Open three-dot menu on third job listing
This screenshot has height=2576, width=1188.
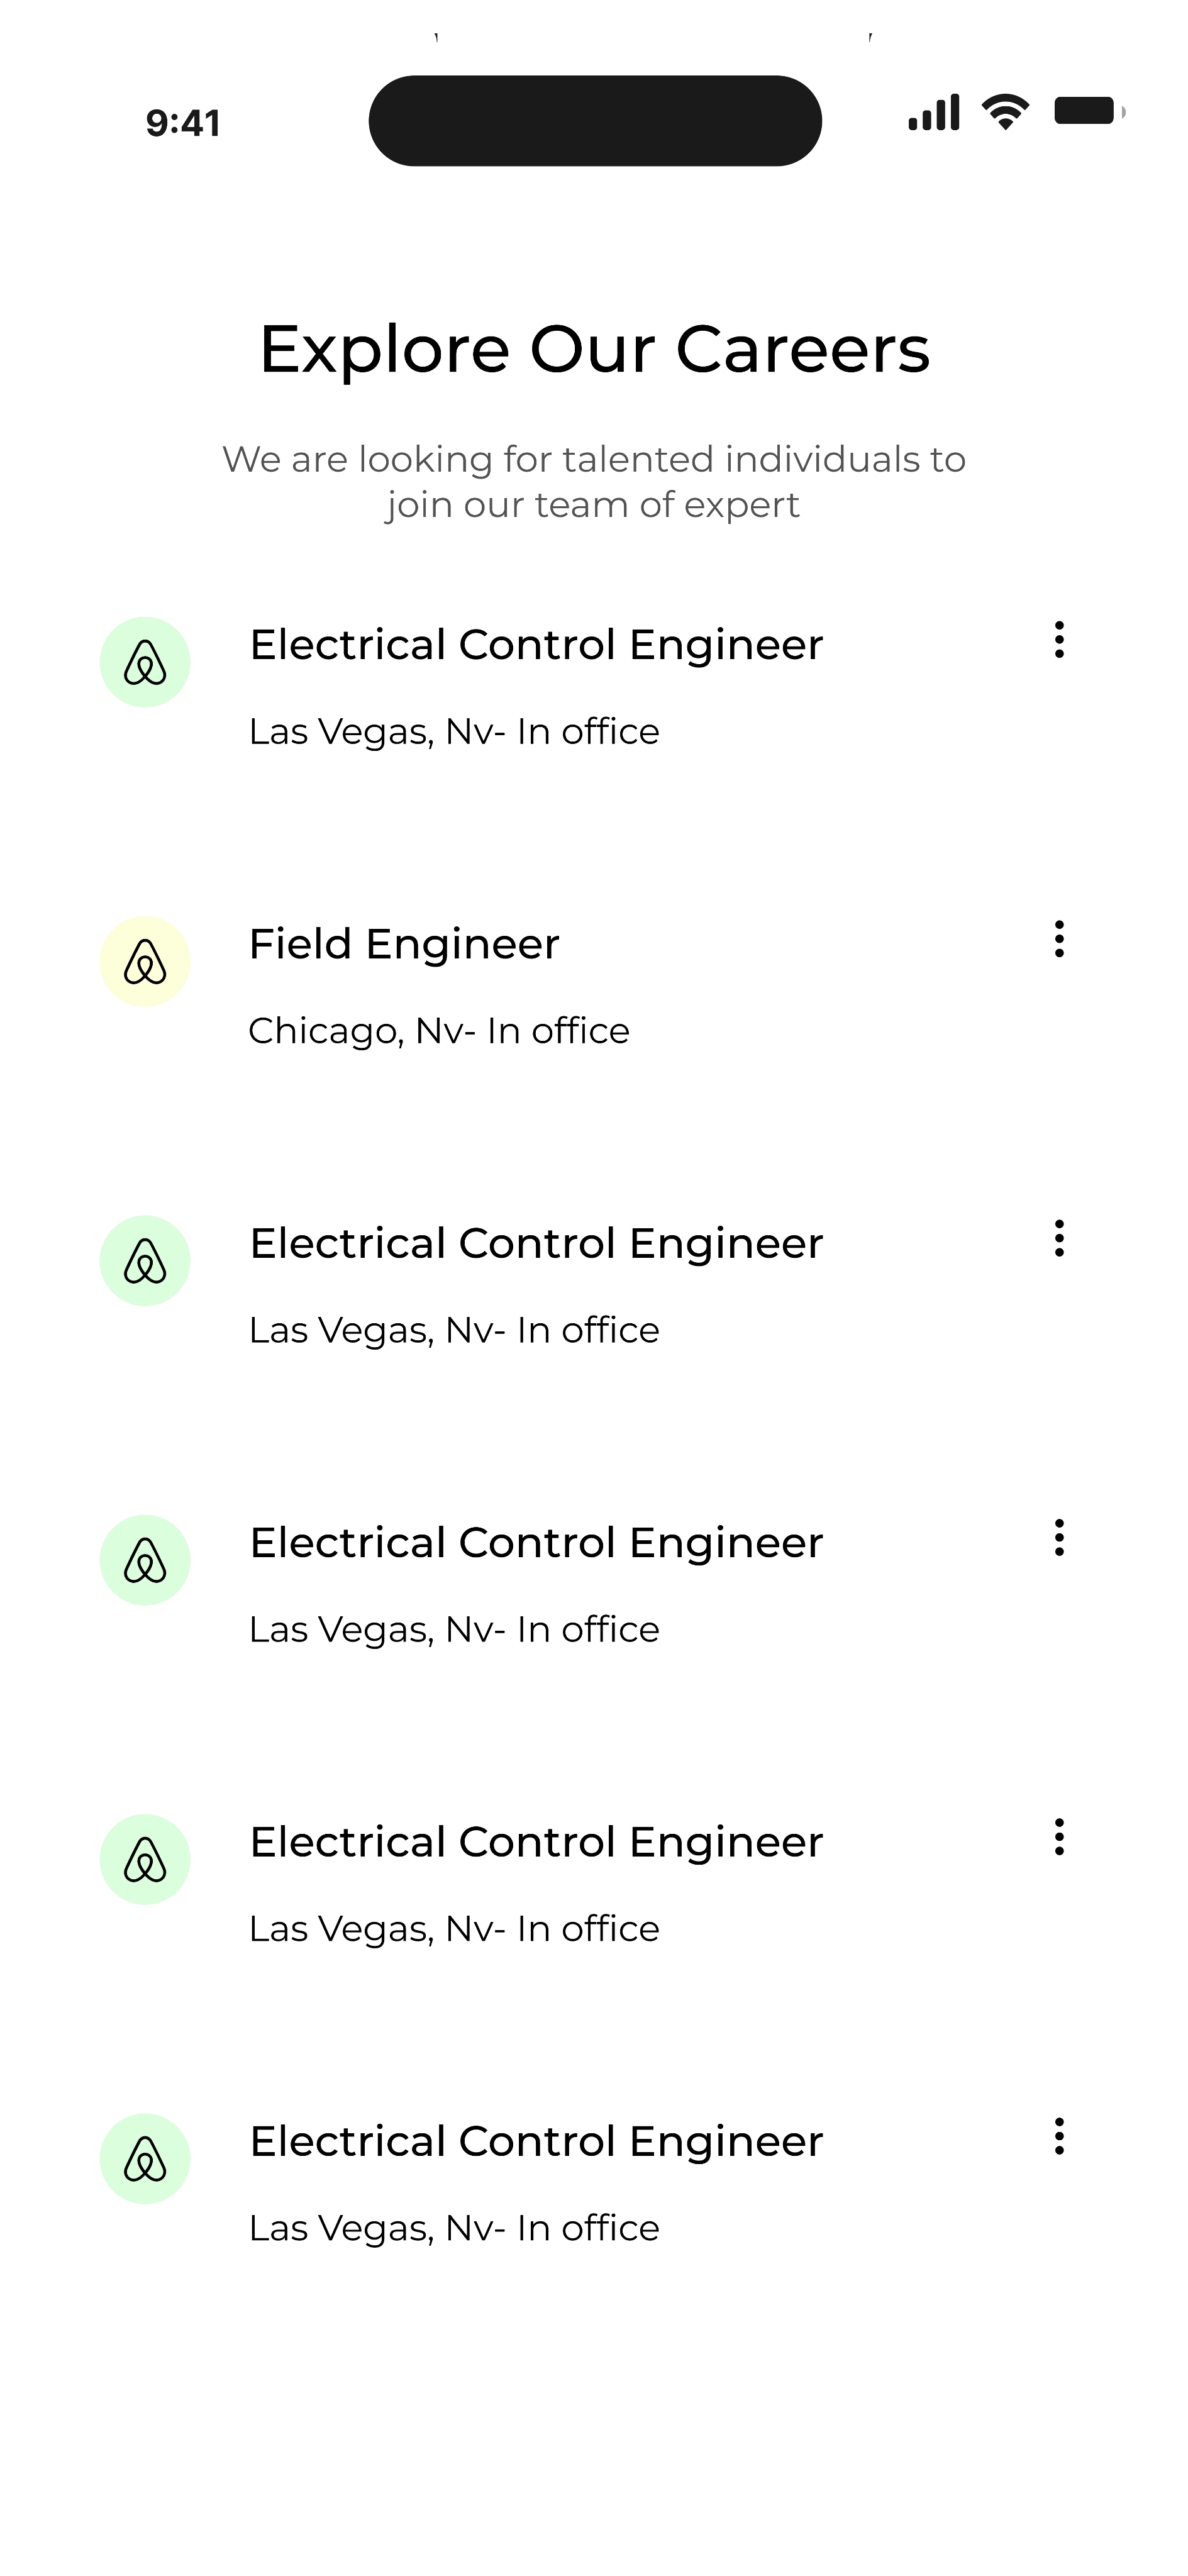point(1059,1238)
